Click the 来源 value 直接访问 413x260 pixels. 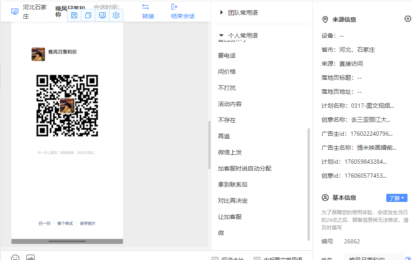(x=351, y=64)
